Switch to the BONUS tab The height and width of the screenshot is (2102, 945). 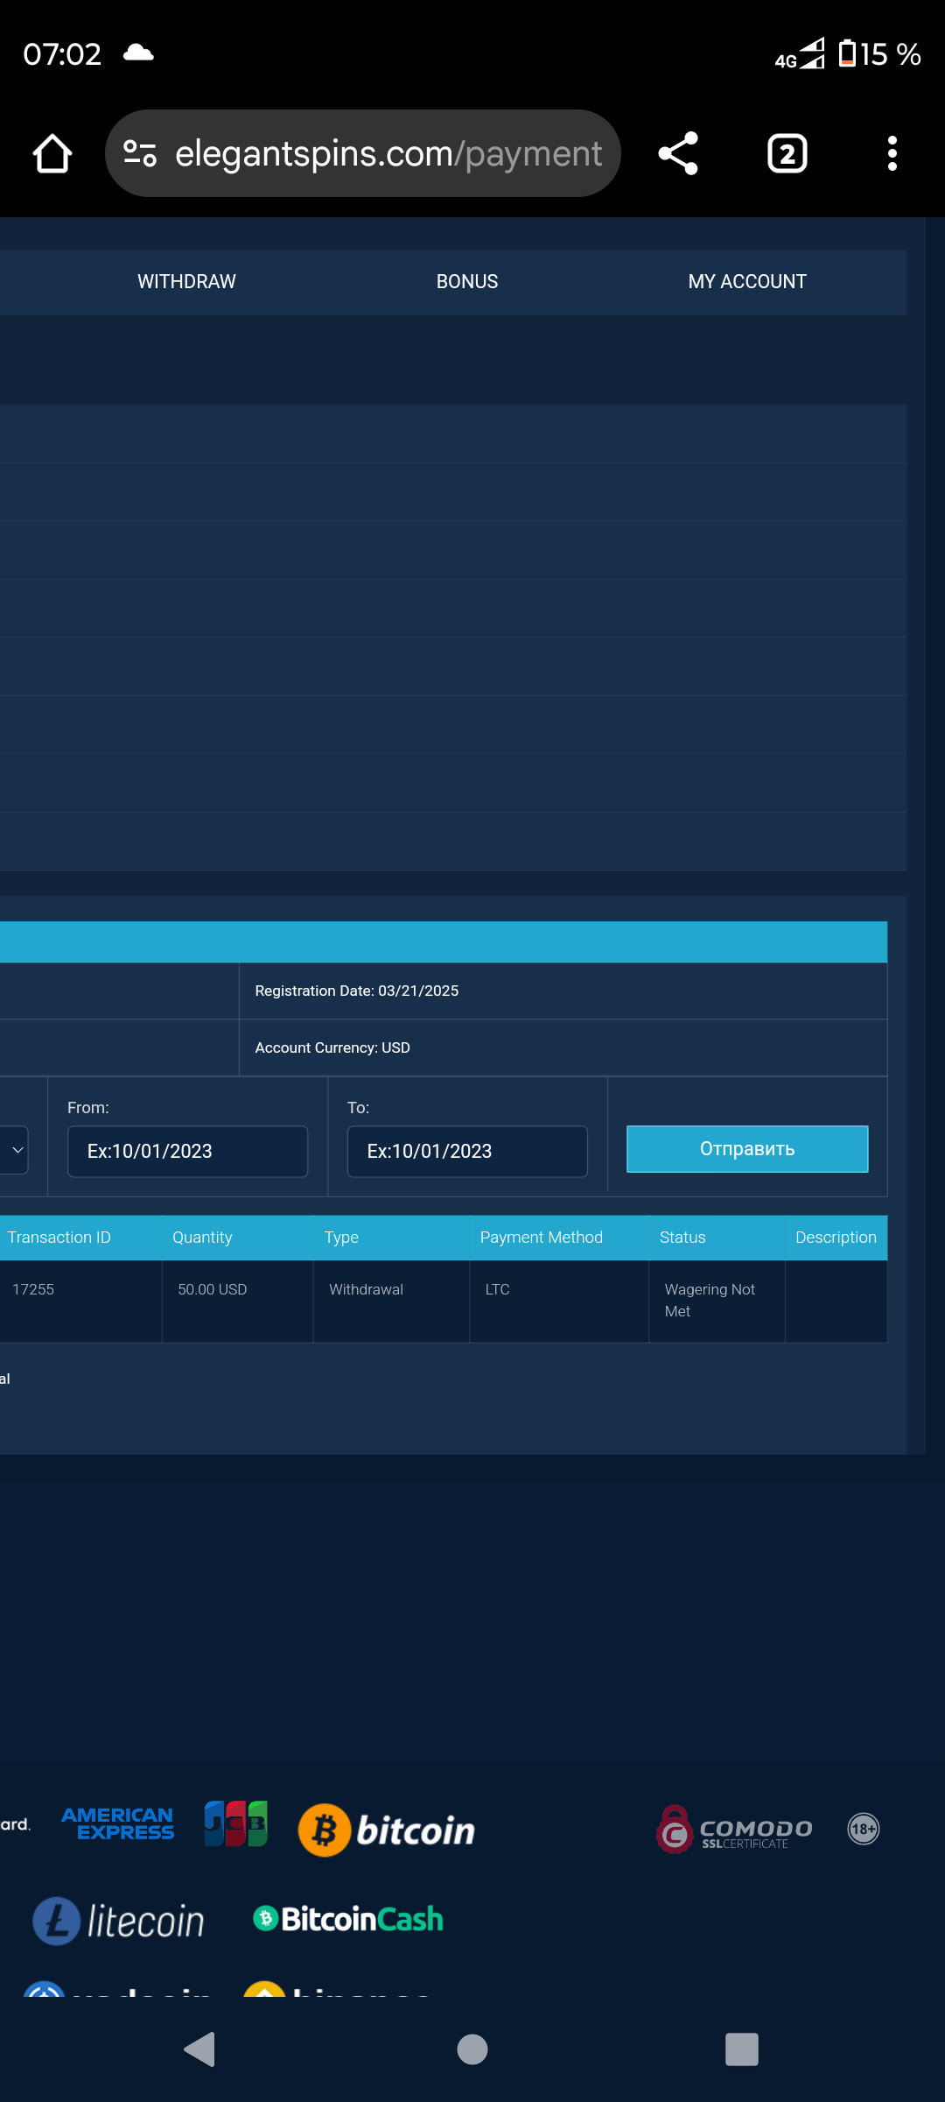coord(467,282)
